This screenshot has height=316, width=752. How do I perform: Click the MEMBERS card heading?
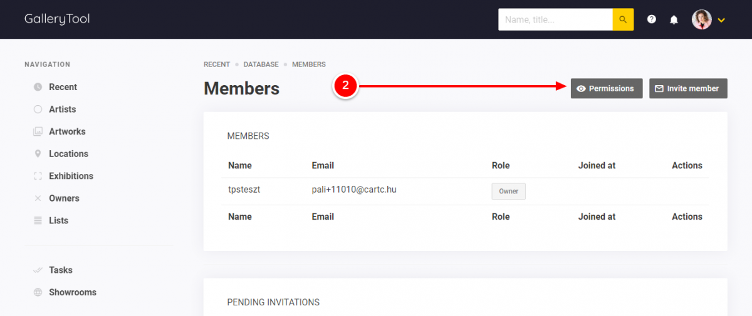(248, 136)
